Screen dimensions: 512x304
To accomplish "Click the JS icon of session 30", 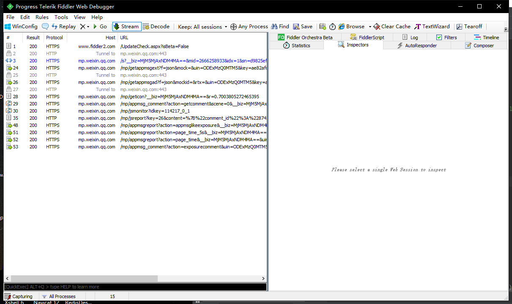I will 8,111.
